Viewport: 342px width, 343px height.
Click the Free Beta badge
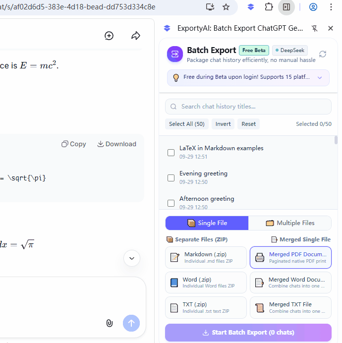point(254,51)
